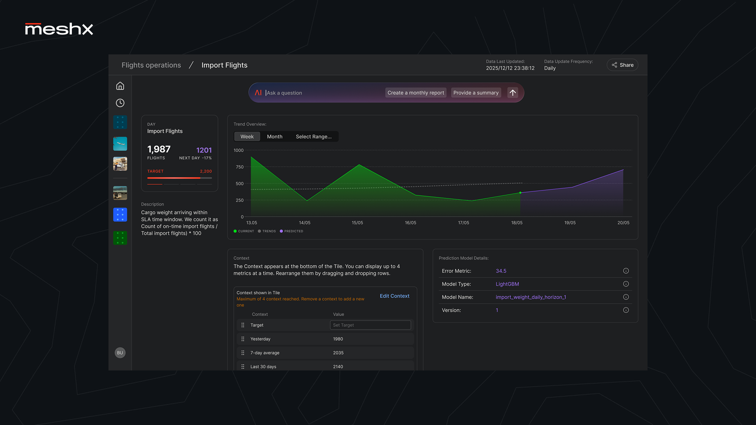Open the history clock icon
The image size is (756, 425).
(x=120, y=103)
